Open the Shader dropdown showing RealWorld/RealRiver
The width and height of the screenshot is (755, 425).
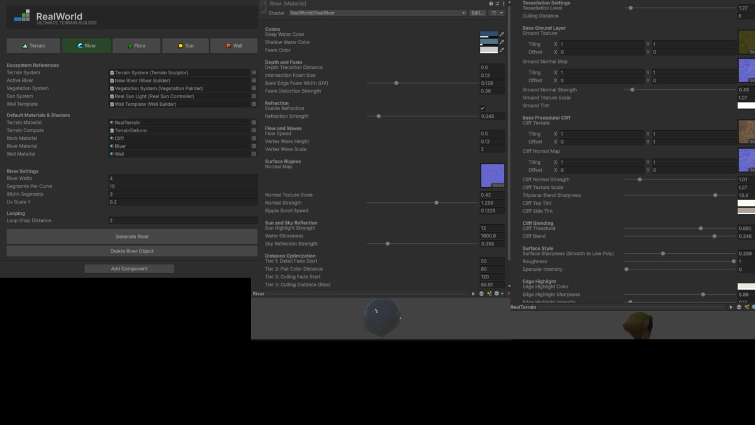(x=377, y=13)
